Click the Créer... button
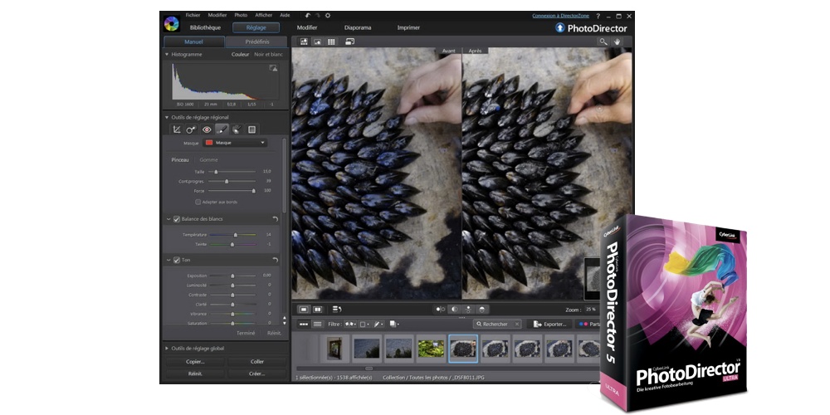Viewport: 830px width, 415px height. [257, 373]
